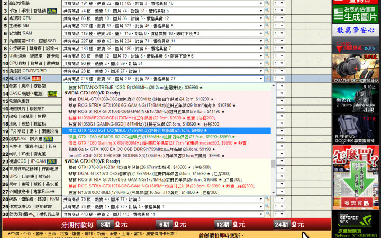
Task: Click the 6期 installment button
Action: (164, 225)
